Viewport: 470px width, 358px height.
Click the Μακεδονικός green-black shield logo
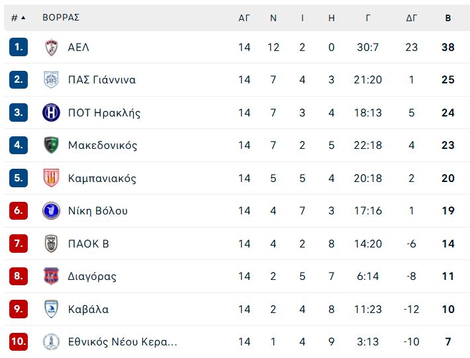51,145
